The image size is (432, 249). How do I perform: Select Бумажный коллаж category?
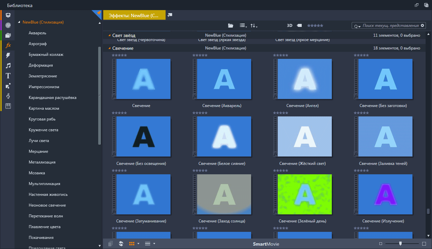(46, 55)
